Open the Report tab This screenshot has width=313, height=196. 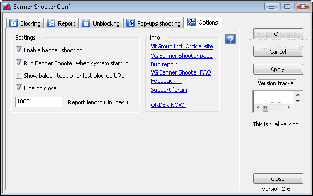click(x=61, y=23)
